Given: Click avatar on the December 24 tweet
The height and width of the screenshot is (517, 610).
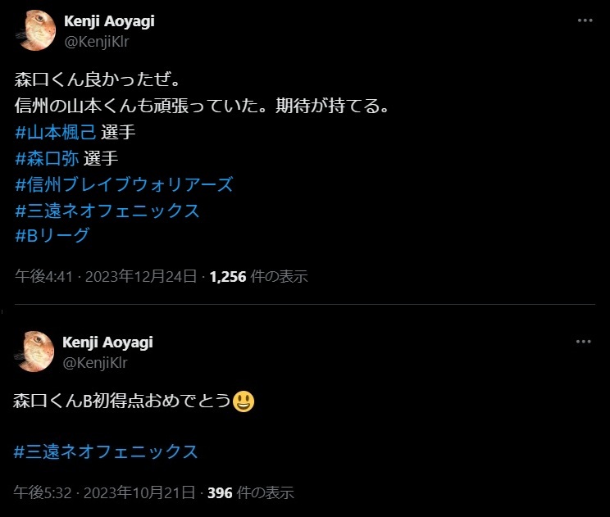Looking at the screenshot, I should [x=36, y=30].
